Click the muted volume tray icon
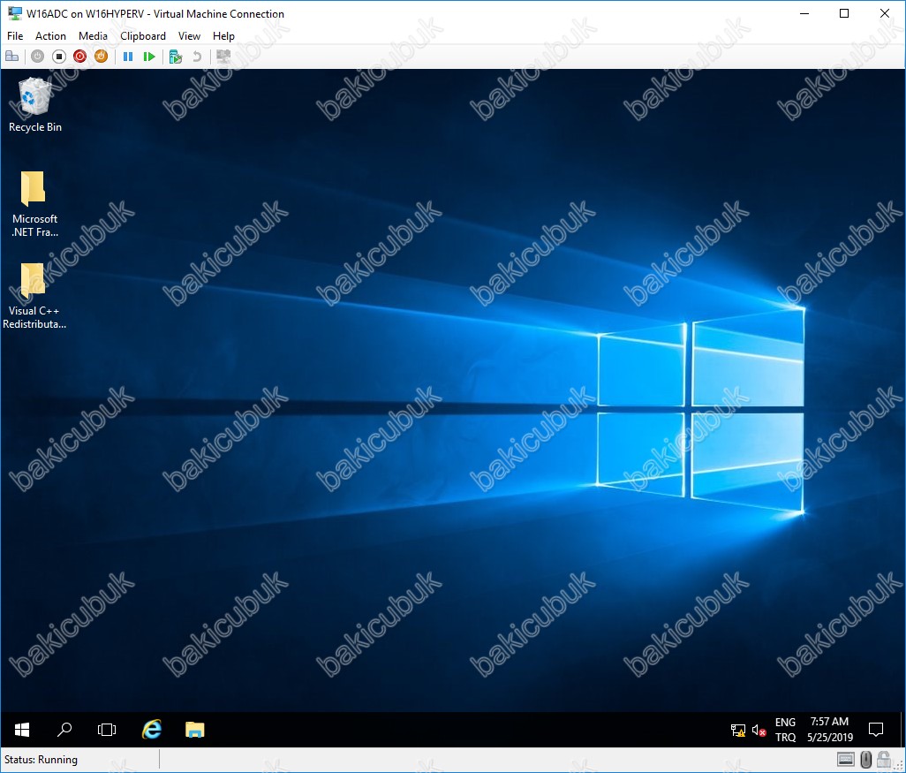Viewport: 906px width, 773px height. 759,731
